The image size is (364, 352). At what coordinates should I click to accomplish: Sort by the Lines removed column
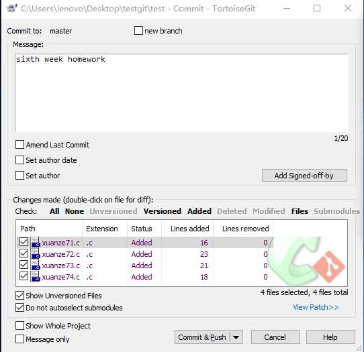(243, 229)
